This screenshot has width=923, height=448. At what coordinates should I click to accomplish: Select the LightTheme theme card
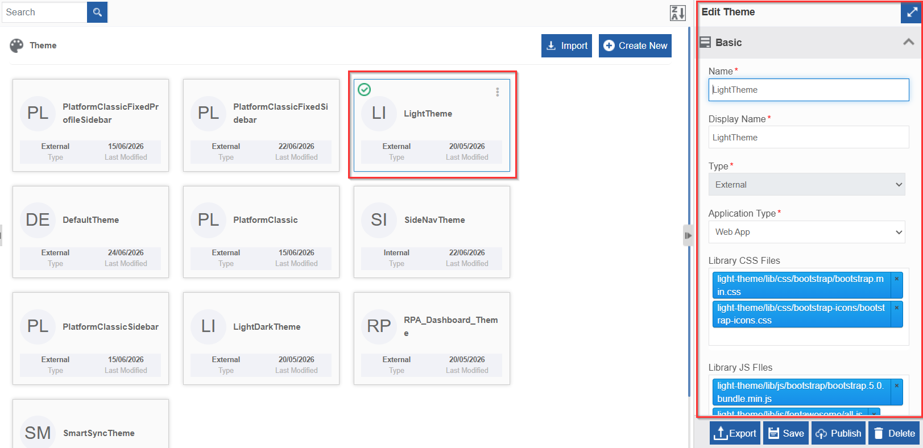tap(432, 125)
